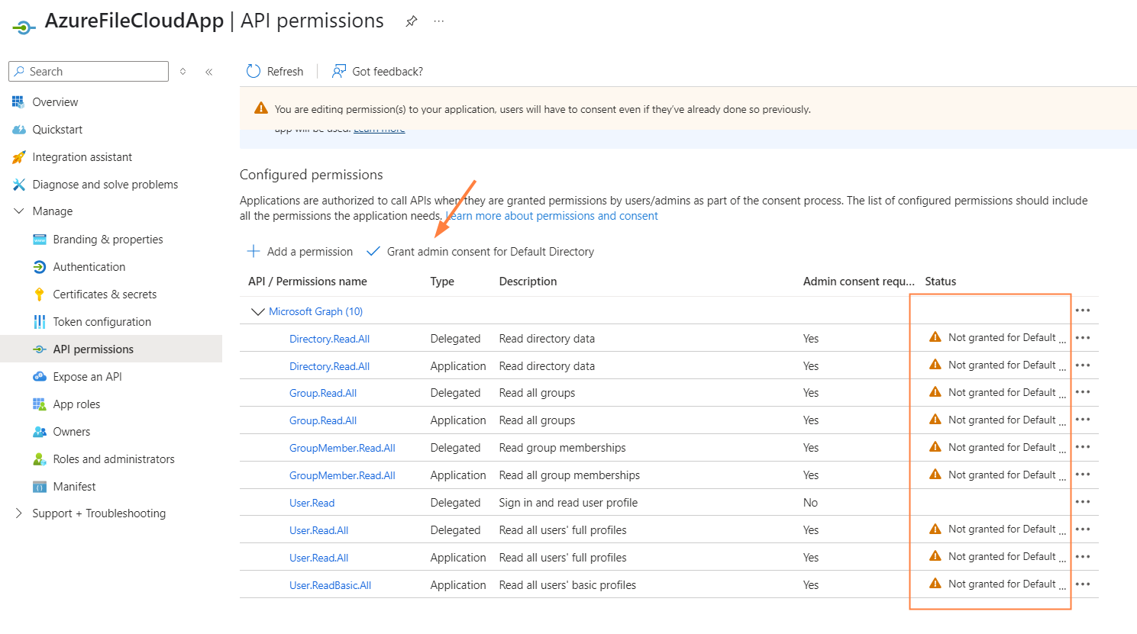This screenshot has height=634, width=1137.
Task: Collapse the sidebar with the double-chevron icon
Action: 208,72
